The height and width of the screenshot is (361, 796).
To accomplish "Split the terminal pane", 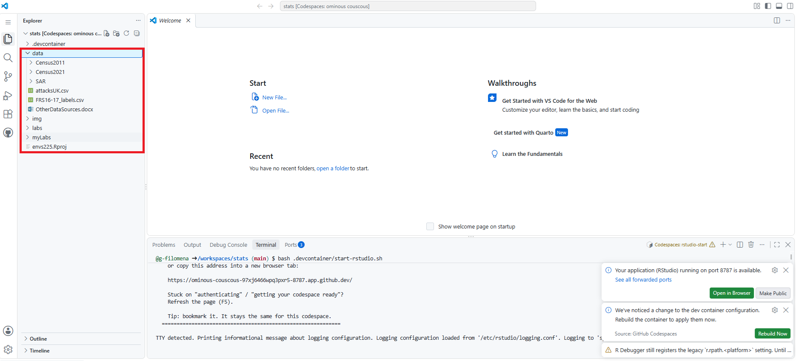I will point(740,245).
